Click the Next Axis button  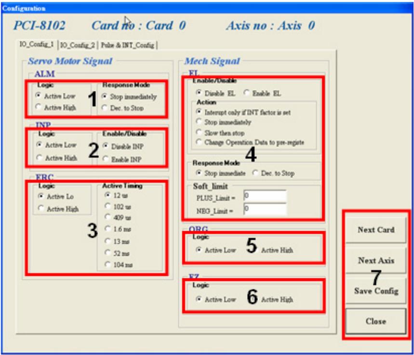coord(376,260)
